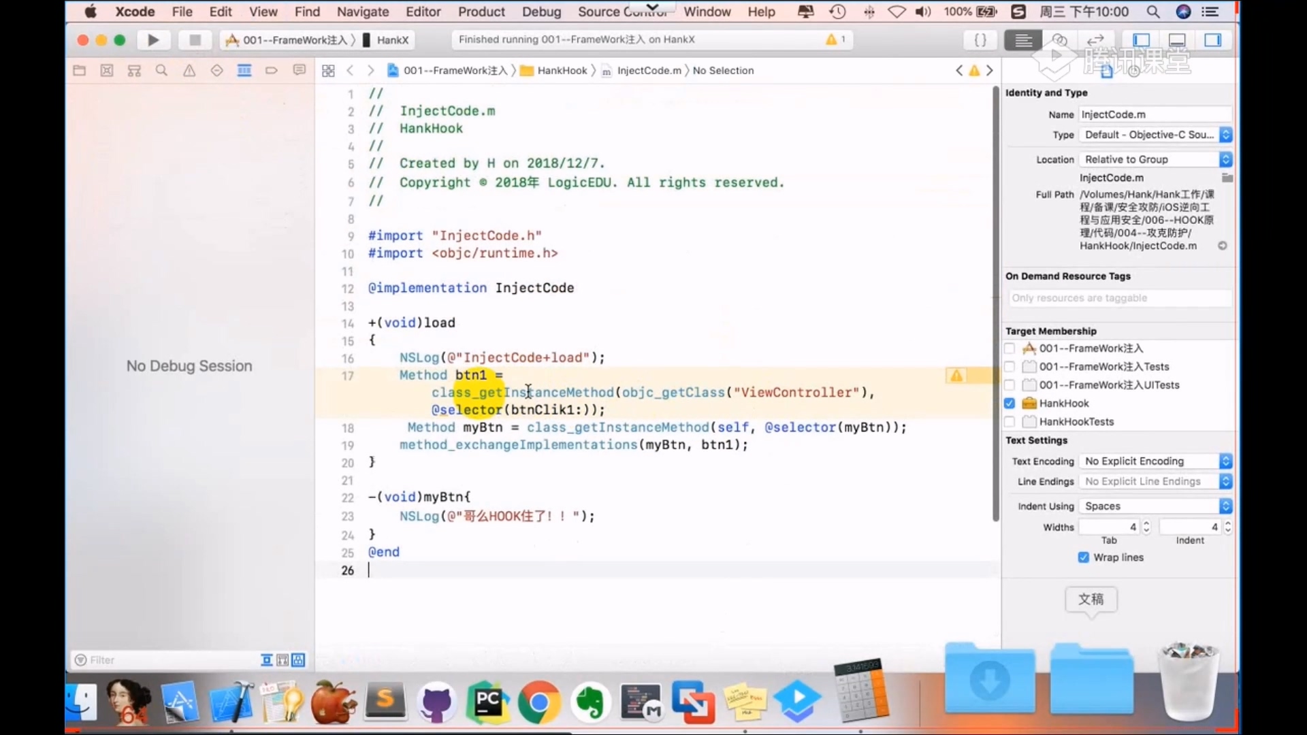
Task: Enable 001--FrameWork注入 target membership
Action: pyautogui.click(x=1010, y=348)
